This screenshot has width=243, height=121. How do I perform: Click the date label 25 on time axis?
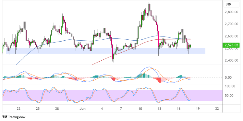pyautogui.click(x=38, y=109)
